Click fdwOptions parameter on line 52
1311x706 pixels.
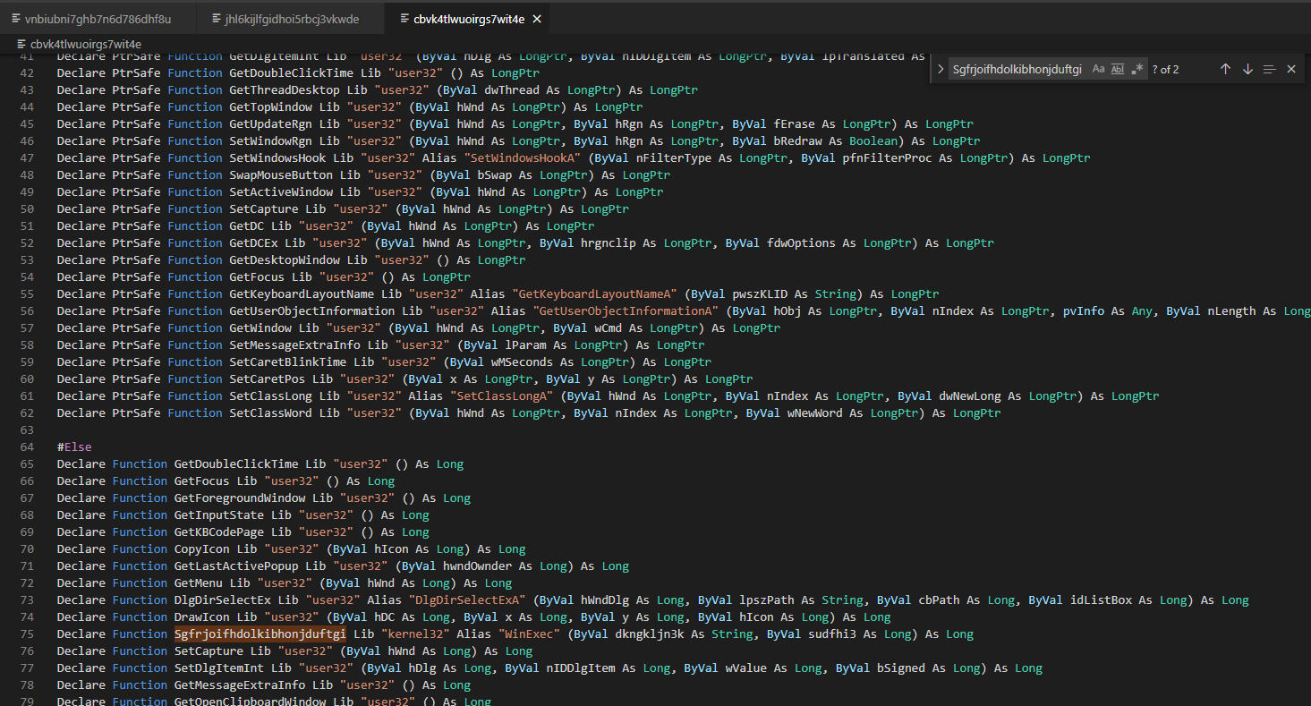(802, 242)
